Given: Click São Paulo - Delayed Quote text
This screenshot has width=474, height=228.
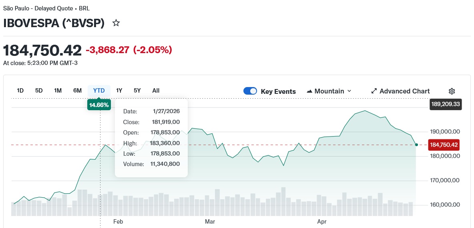Looking at the screenshot, I should (x=38, y=8).
